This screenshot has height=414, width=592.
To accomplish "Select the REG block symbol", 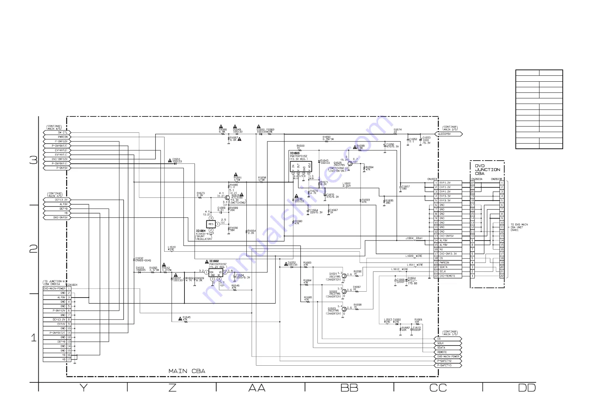I will coord(211,224).
